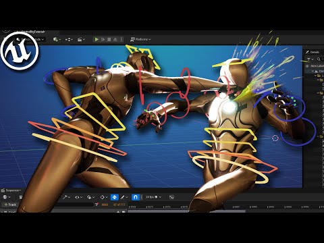Click the Skip/advance frame button beside Play
Viewport: 324px width, 243px height.
(x=103, y=39)
